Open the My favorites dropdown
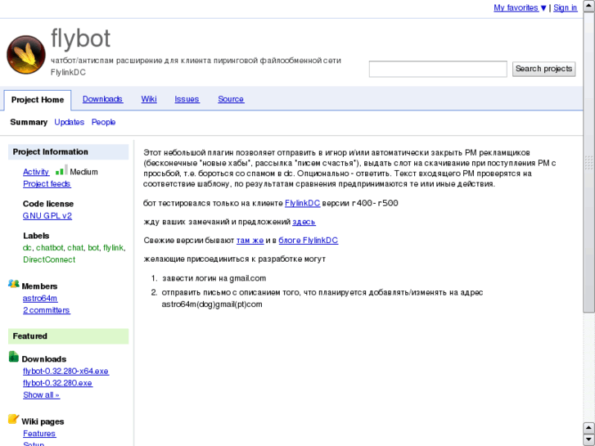 520,7
